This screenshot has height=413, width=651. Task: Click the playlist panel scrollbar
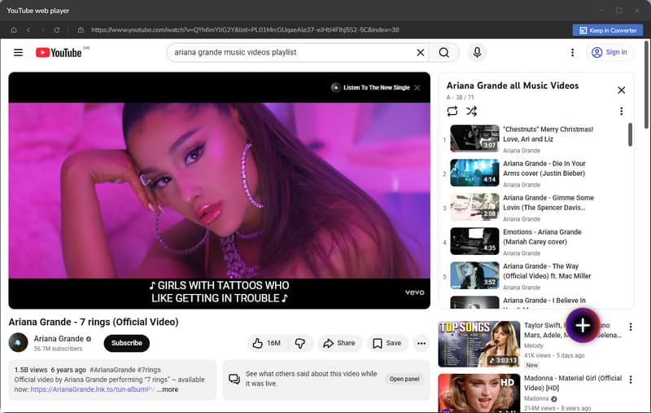(630, 134)
